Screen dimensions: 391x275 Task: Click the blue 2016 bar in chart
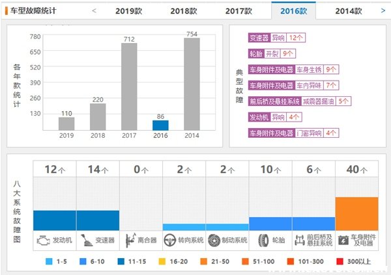pyautogui.click(x=160, y=124)
